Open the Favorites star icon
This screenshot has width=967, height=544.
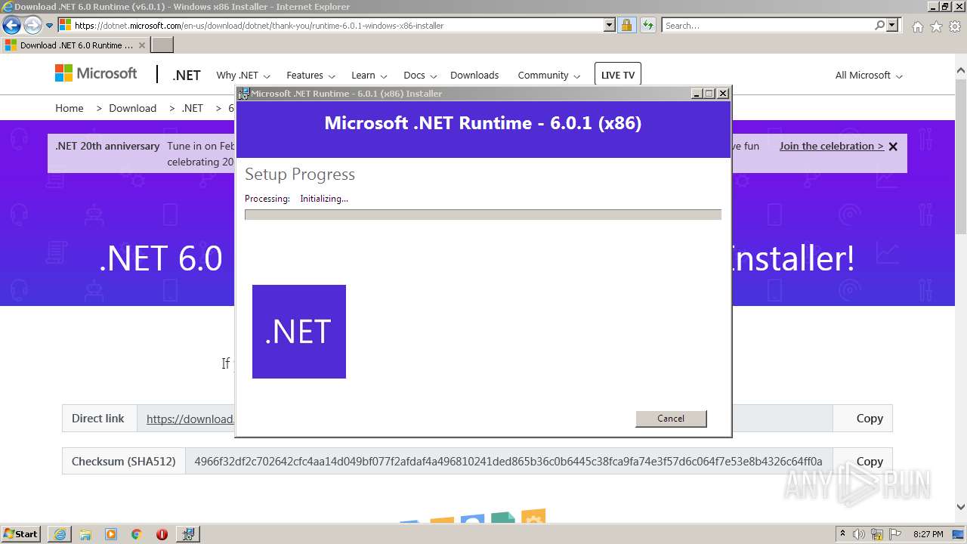pyautogui.click(x=936, y=26)
